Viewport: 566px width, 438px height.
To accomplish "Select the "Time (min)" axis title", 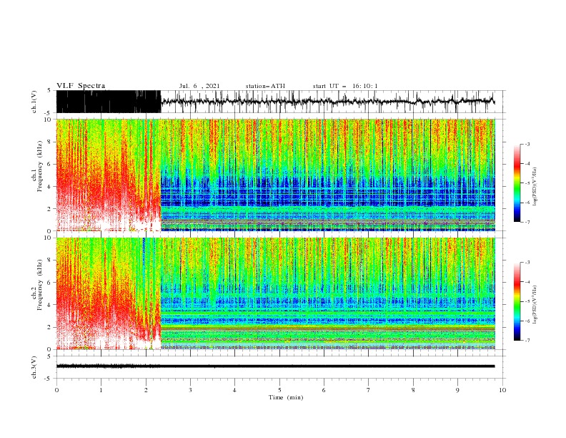I will tap(286, 397).
